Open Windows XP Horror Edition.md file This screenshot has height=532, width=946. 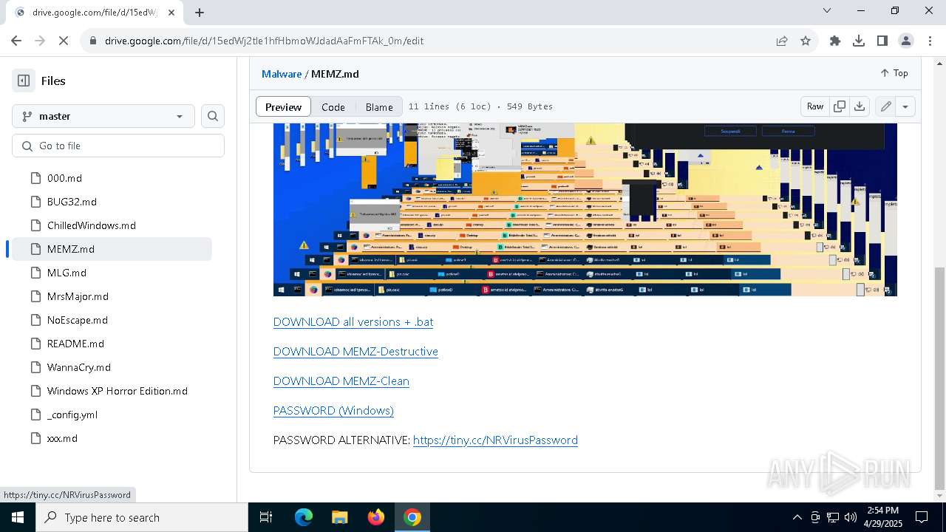(x=117, y=391)
